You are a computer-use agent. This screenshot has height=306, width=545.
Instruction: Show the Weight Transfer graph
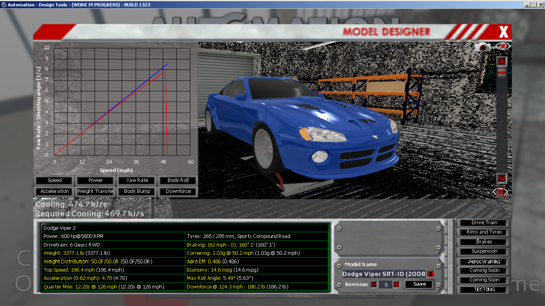95,191
